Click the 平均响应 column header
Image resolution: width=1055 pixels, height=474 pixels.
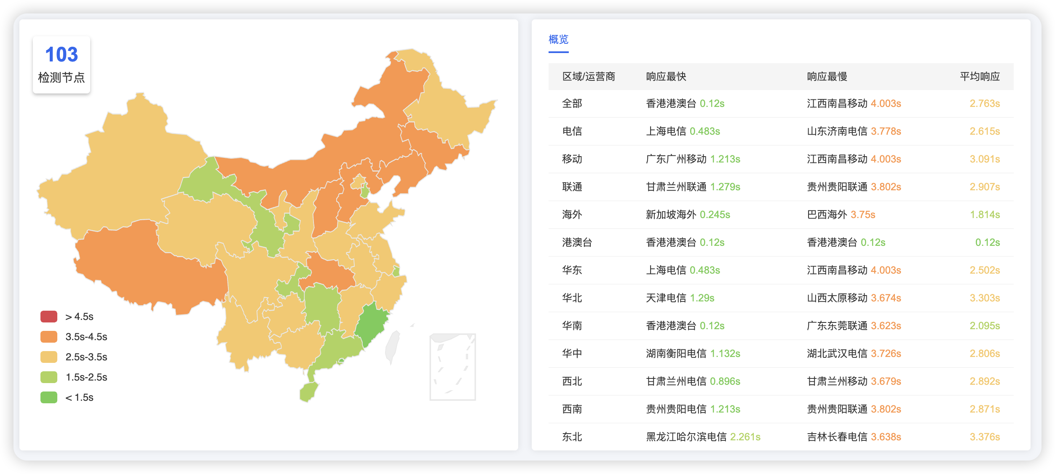[x=980, y=77]
